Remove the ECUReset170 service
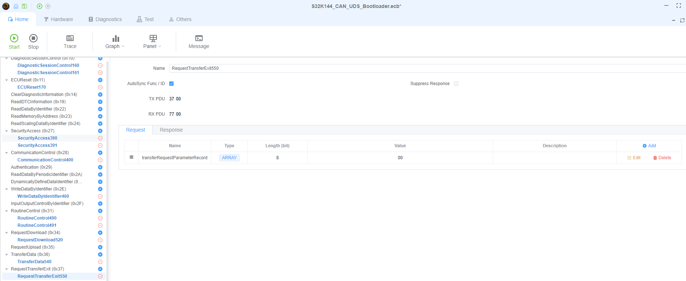The image size is (686, 281). pyautogui.click(x=100, y=87)
